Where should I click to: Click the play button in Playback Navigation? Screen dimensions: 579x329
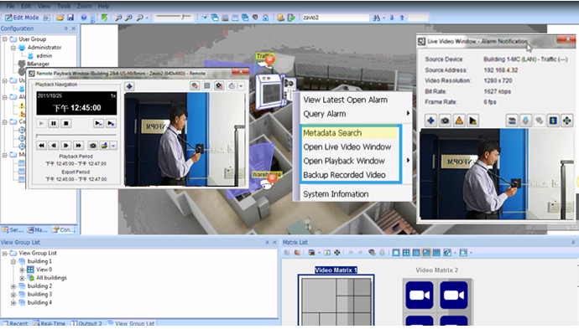pyautogui.click(x=41, y=123)
